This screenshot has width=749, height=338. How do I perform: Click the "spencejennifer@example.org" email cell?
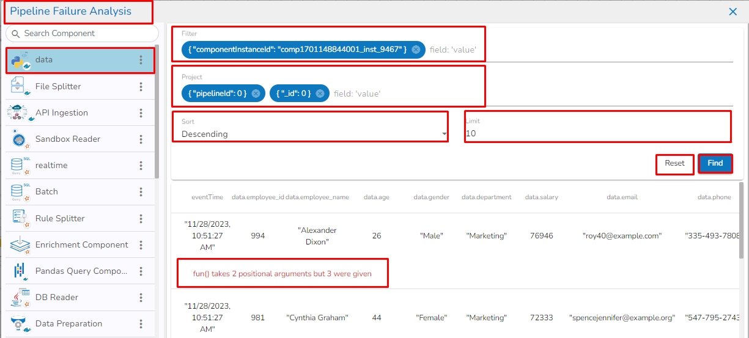pos(622,318)
